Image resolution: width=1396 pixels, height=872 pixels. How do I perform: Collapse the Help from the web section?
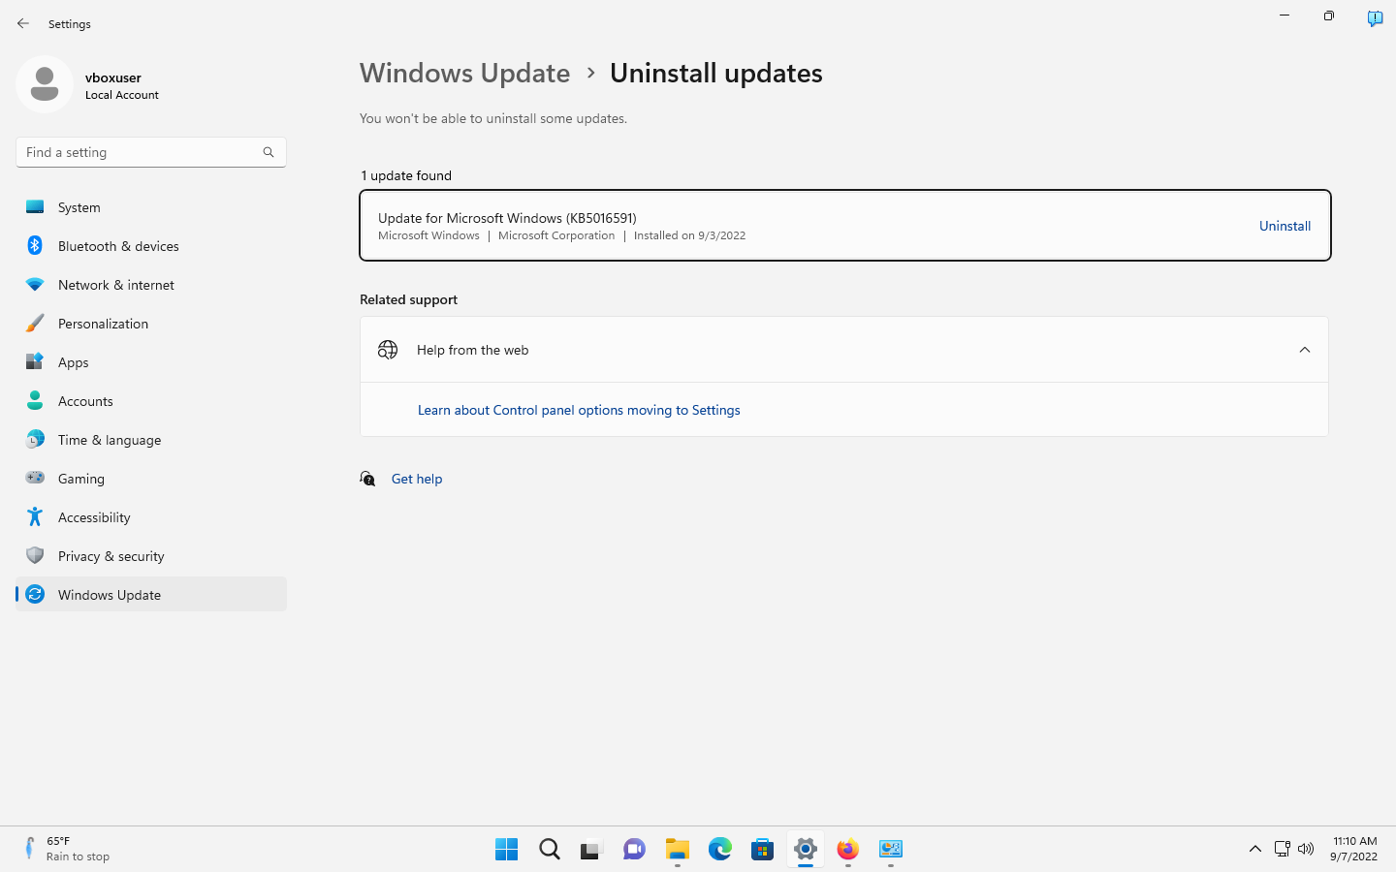pos(1305,350)
